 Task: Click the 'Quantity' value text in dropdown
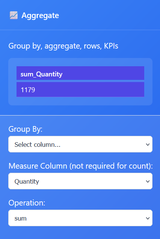pyautogui.click(x=27, y=181)
